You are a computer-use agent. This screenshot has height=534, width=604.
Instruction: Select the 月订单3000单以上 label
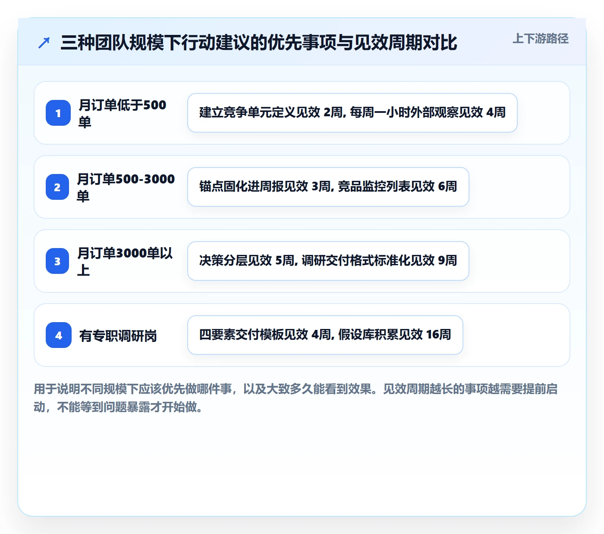pyautogui.click(x=125, y=261)
